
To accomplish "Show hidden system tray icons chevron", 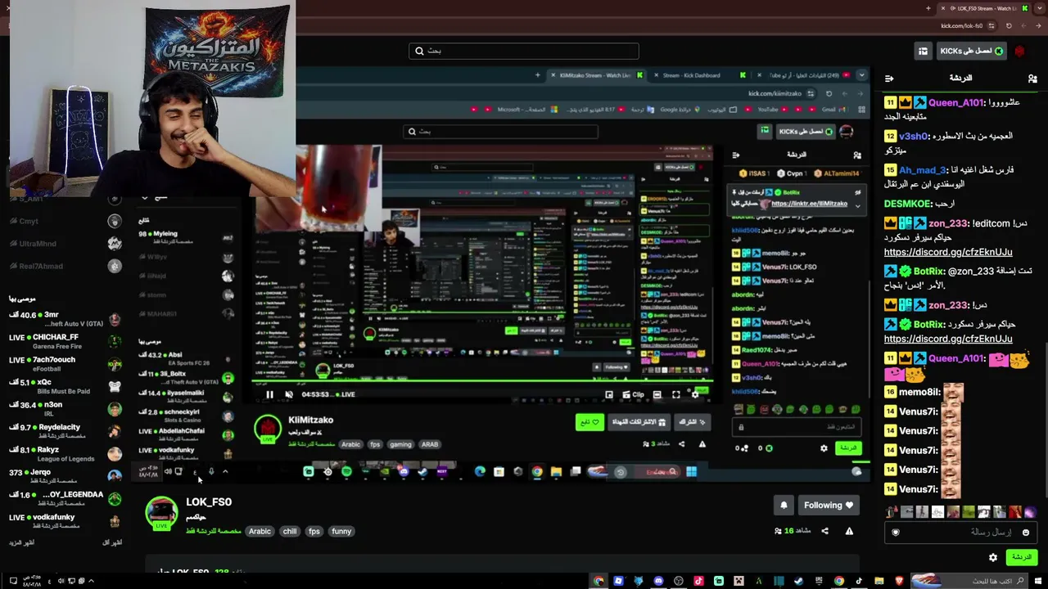I will tap(91, 582).
